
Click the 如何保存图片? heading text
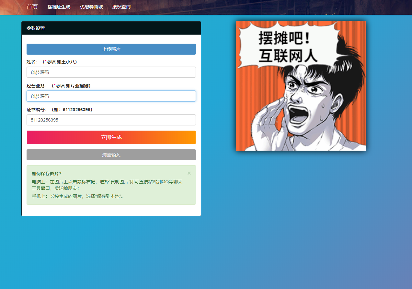tap(47, 174)
